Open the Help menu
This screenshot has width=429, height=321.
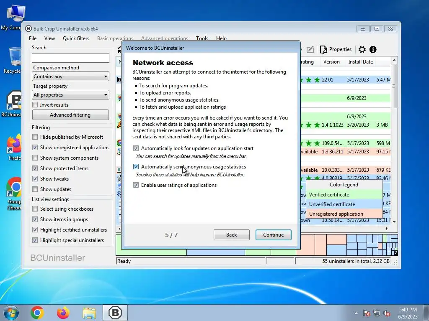point(221,38)
